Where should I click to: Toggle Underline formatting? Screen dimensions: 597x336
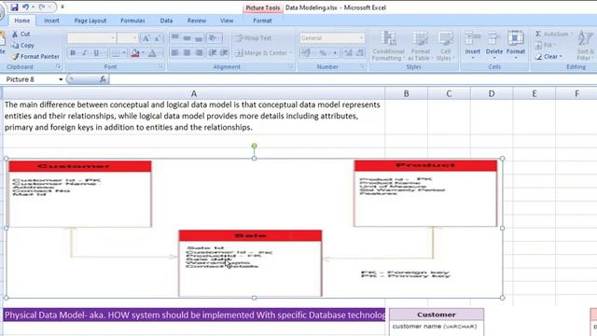point(96,53)
